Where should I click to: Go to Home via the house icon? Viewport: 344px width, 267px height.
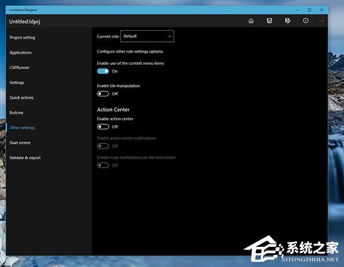coord(251,21)
